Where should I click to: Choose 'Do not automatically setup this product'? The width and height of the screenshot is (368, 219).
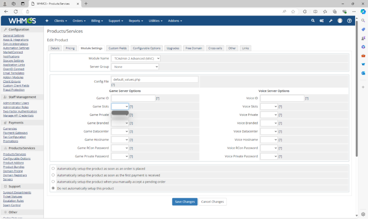53,188
